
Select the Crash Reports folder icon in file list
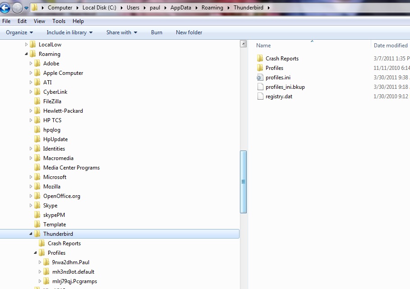pos(259,59)
